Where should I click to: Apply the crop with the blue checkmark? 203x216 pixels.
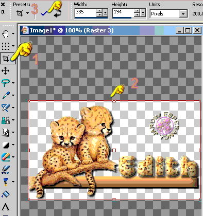(x=44, y=13)
